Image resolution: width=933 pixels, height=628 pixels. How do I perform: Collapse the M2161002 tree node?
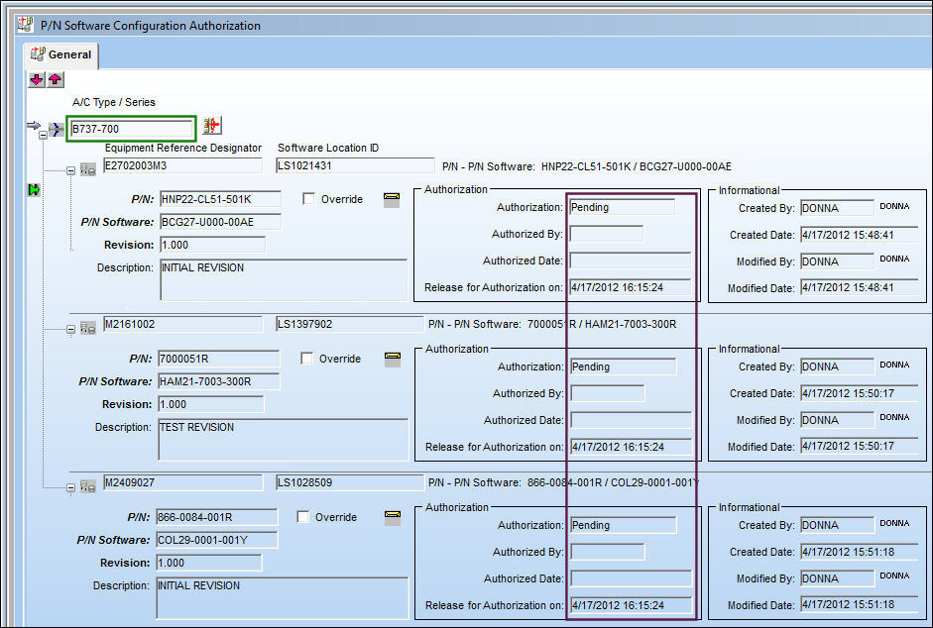[70, 329]
